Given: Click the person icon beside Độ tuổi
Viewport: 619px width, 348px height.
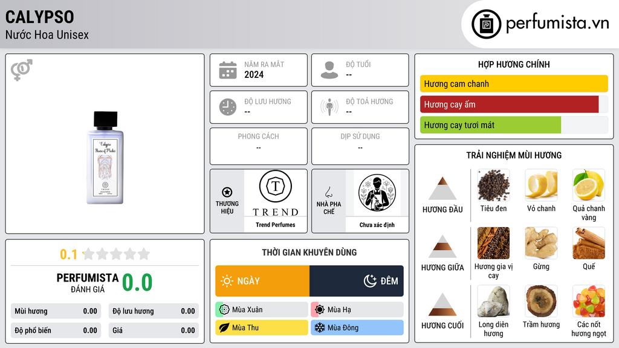Looking at the screenshot, I should point(329,70).
